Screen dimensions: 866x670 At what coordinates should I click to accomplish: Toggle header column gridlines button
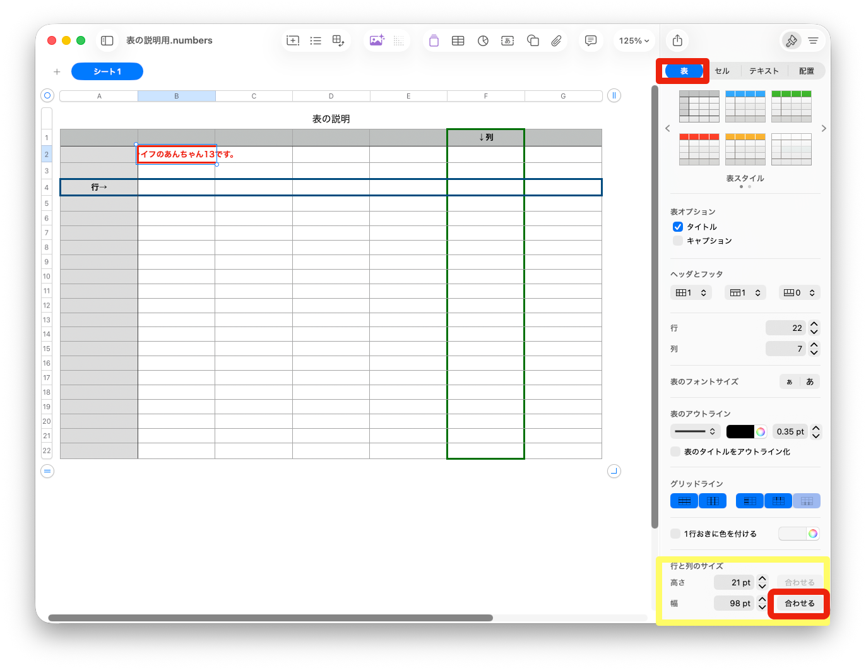click(x=750, y=501)
